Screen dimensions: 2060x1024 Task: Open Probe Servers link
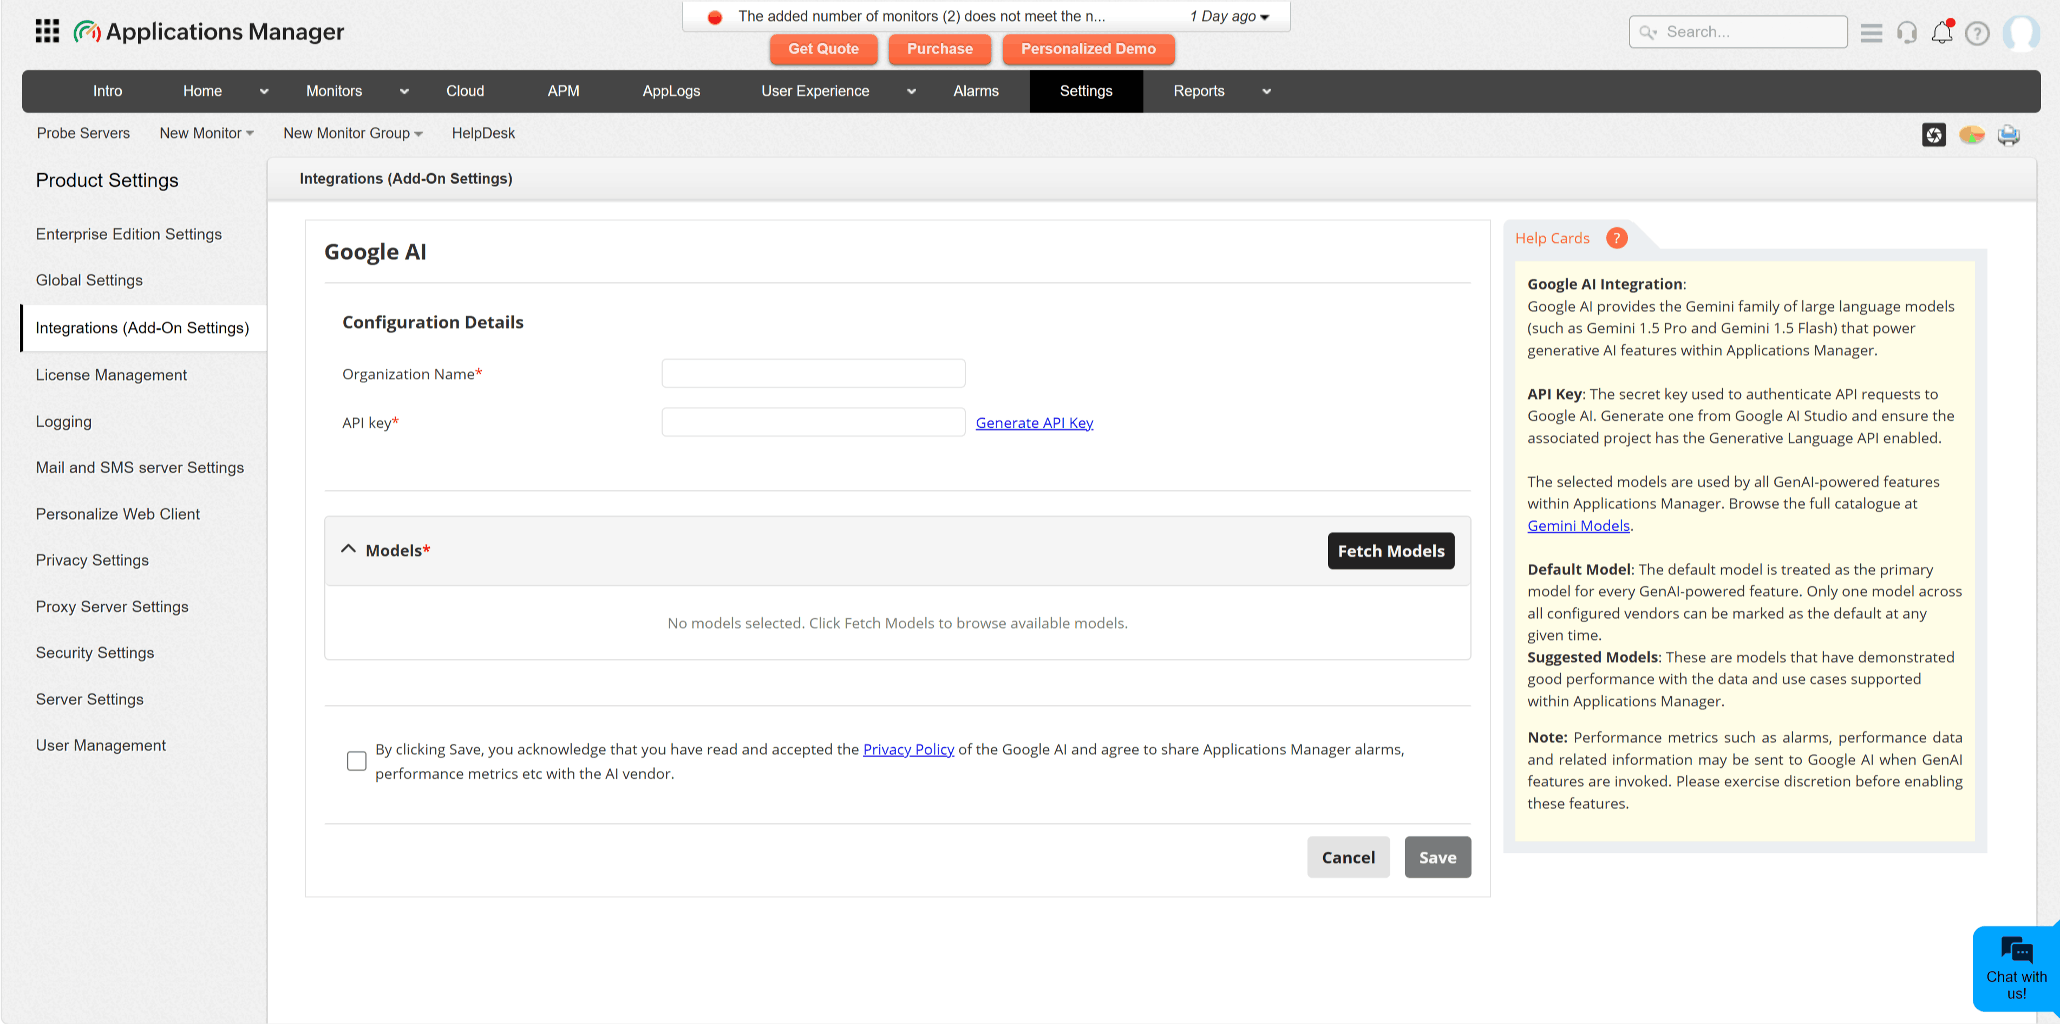click(x=83, y=133)
